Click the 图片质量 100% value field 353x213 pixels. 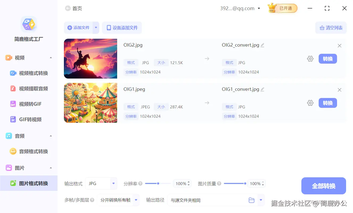pyautogui.click(x=255, y=183)
